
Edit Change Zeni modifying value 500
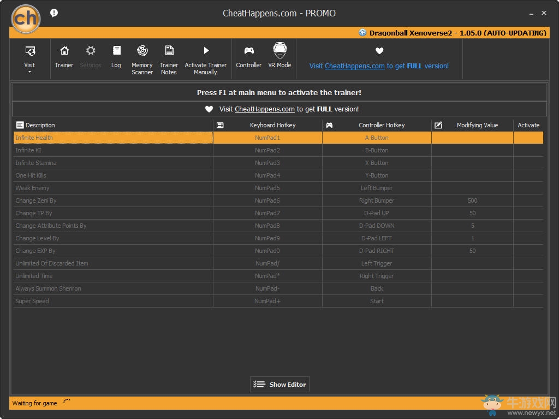tap(472, 200)
